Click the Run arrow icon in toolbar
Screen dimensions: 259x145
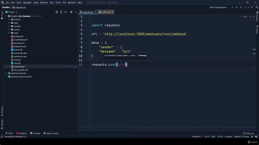point(232,7)
